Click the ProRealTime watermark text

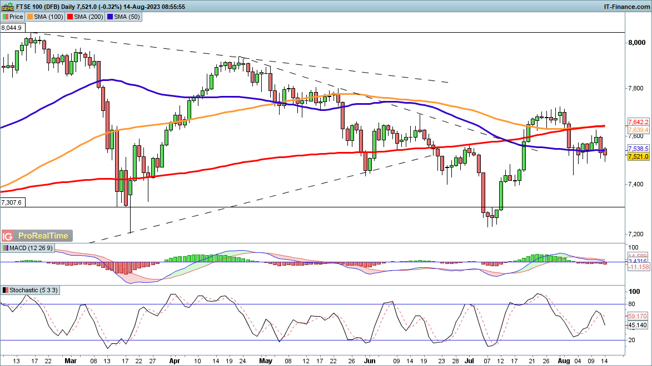43,236
